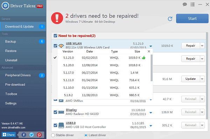Expand the USB WLAN version dropdown arrow
The height and width of the screenshot is (139, 210).
[x=151, y=46]
